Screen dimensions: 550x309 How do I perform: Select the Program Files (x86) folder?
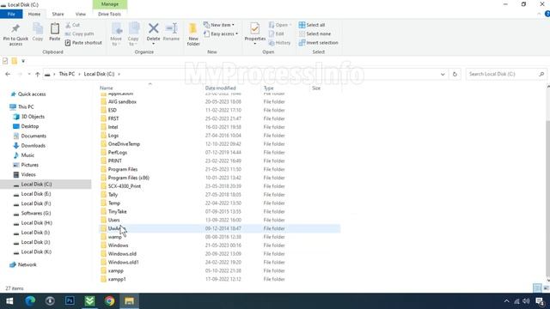128,178
